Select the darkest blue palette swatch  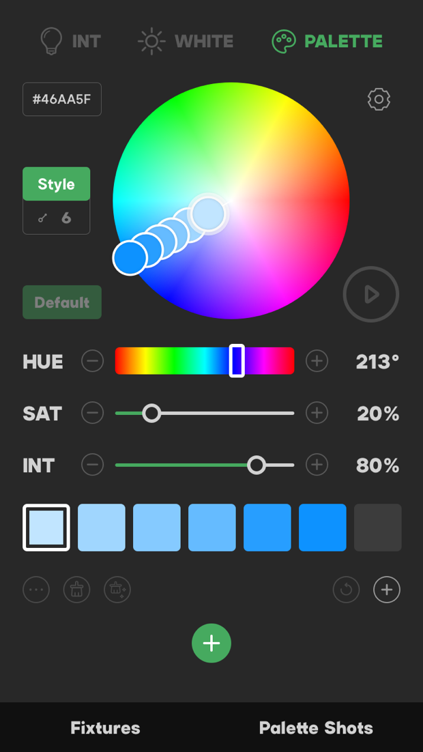[x=322, y=527]
